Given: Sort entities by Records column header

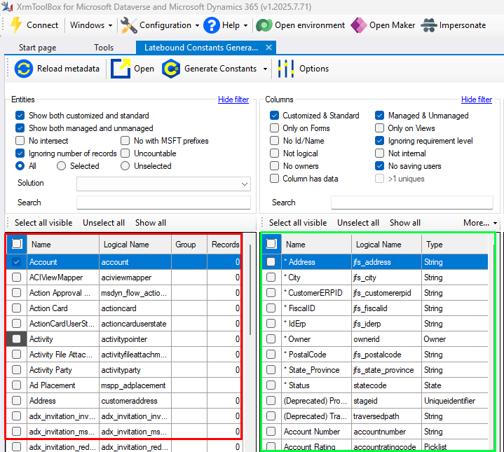Looking at the screenshot, I should pos(224,245).
